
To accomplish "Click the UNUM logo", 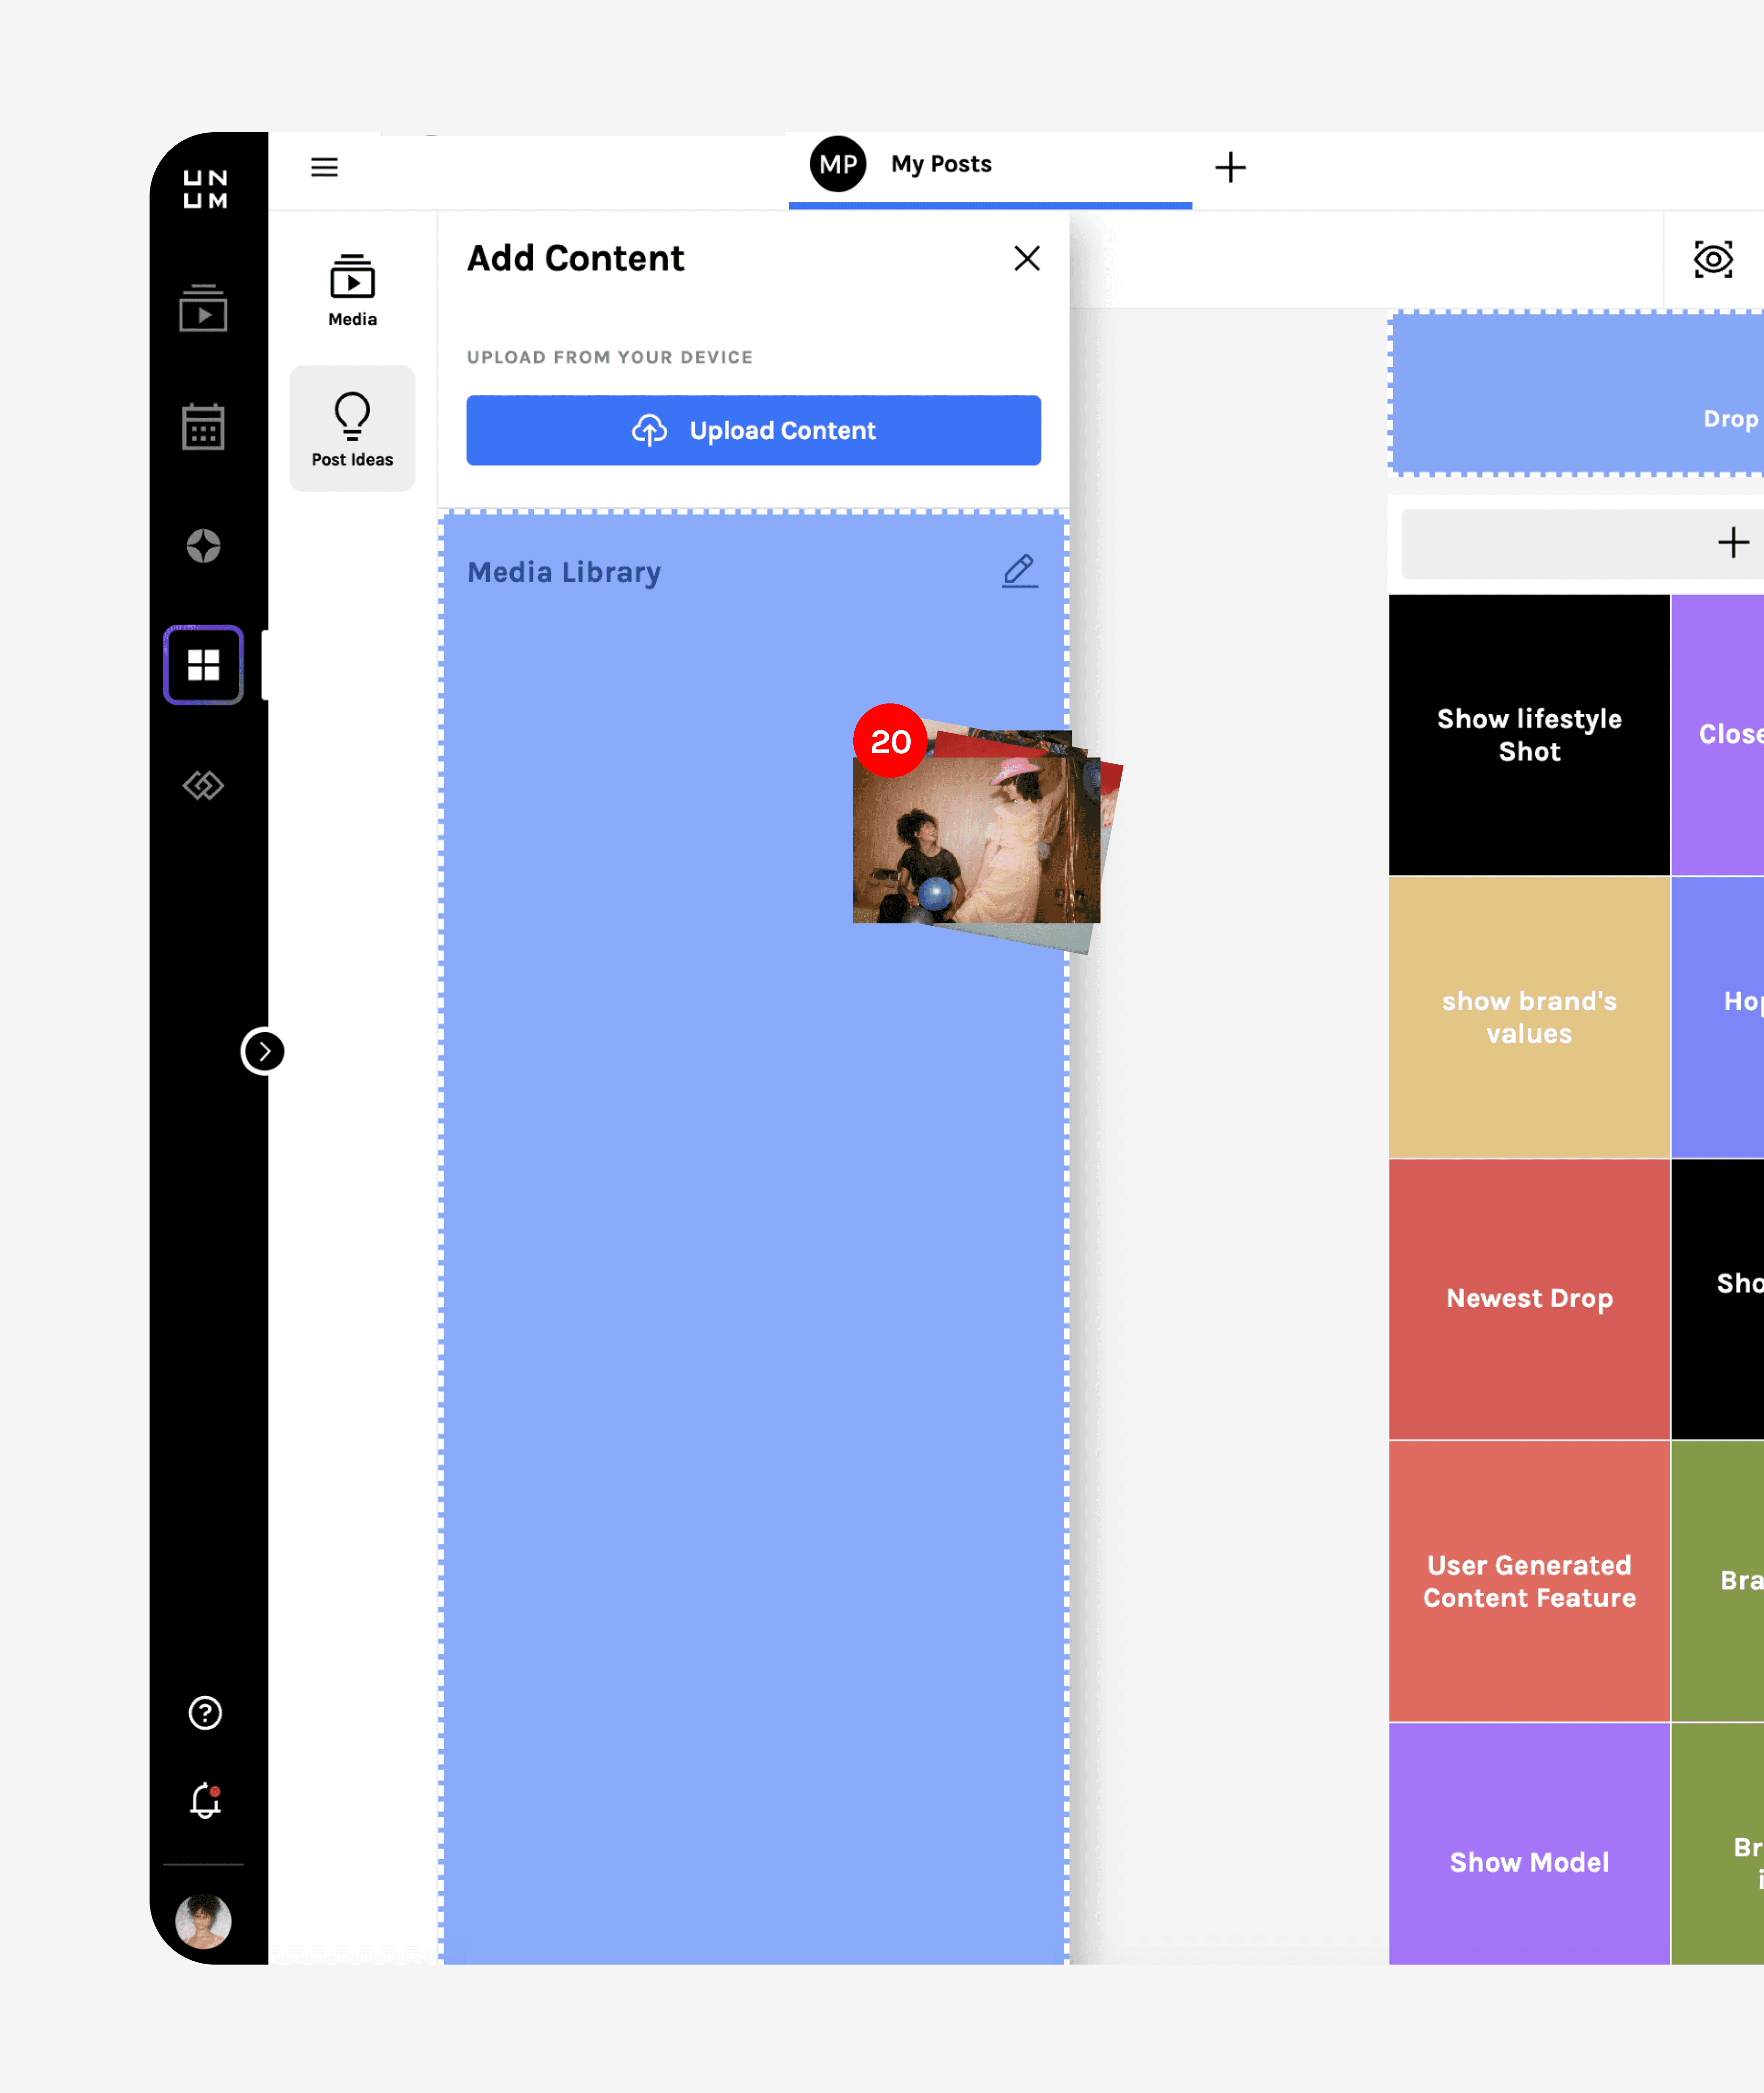I will point(205,189).
